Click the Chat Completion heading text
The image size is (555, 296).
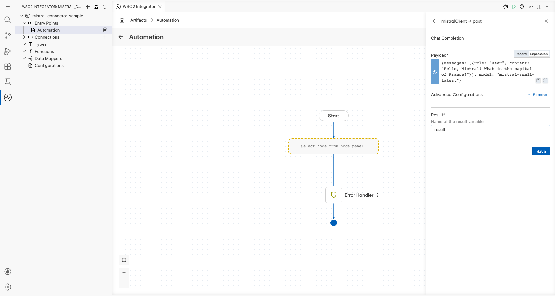coord(447,38)
